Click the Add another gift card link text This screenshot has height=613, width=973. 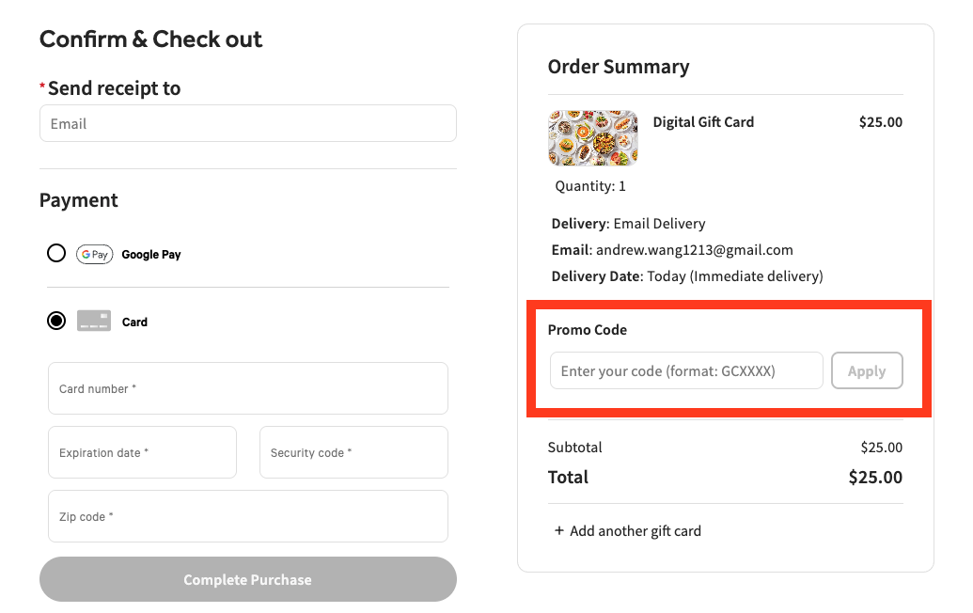(x=636, y=530)
